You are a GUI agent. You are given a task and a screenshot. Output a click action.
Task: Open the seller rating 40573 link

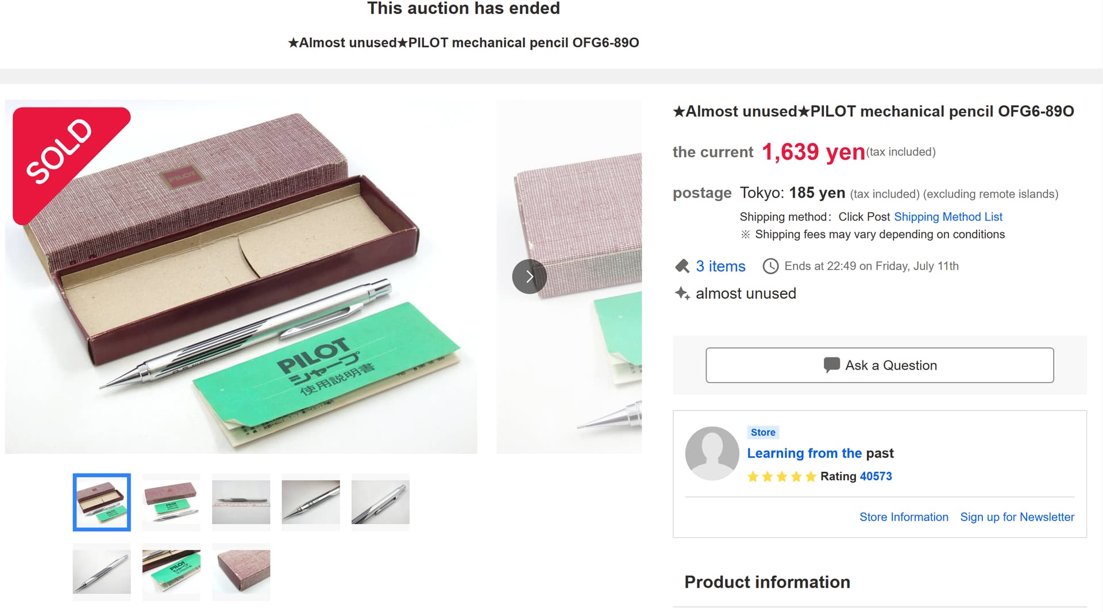(x=876, y=476)
